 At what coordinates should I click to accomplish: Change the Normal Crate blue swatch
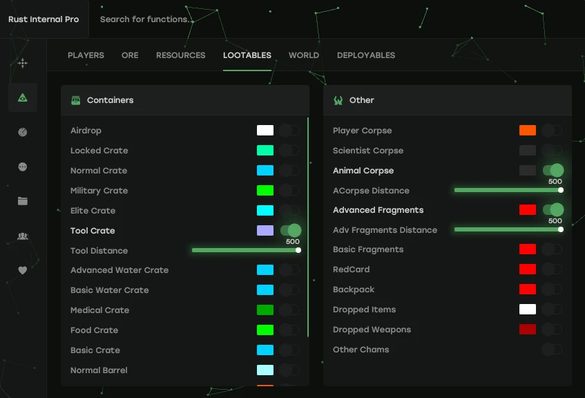(x=265, y=170)
